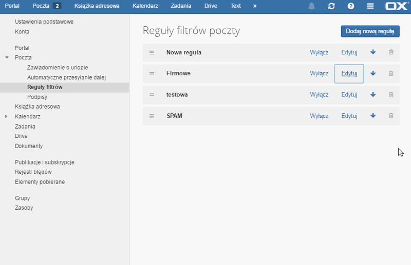
Task: Disable the SPAM rule using Wyłącz
Action: [x=319, y=116]
